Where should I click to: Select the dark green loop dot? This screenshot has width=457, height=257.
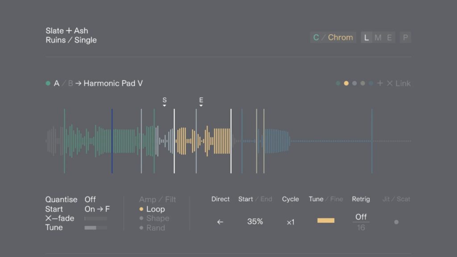pyautogui.click(x=338, y=83)
